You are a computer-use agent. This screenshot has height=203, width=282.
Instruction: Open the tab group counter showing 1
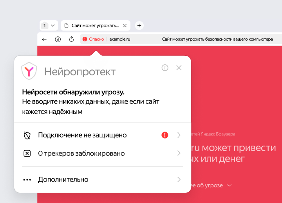point(49,26)
